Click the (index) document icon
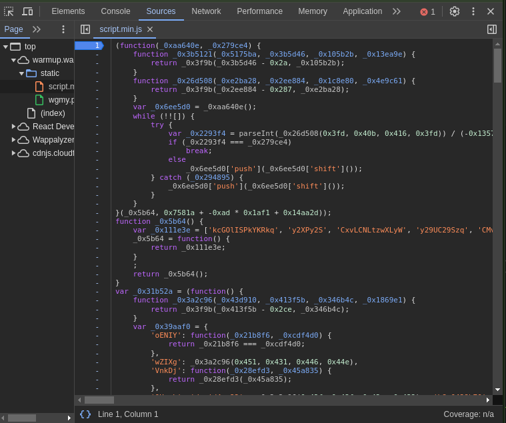 [x=31, y=113]
